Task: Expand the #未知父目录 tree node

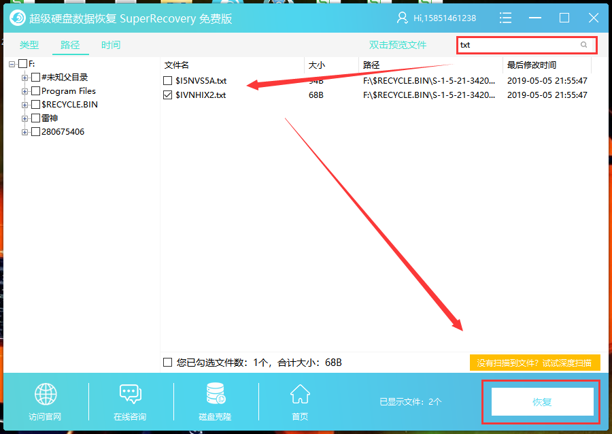Action: pos(24,78)
